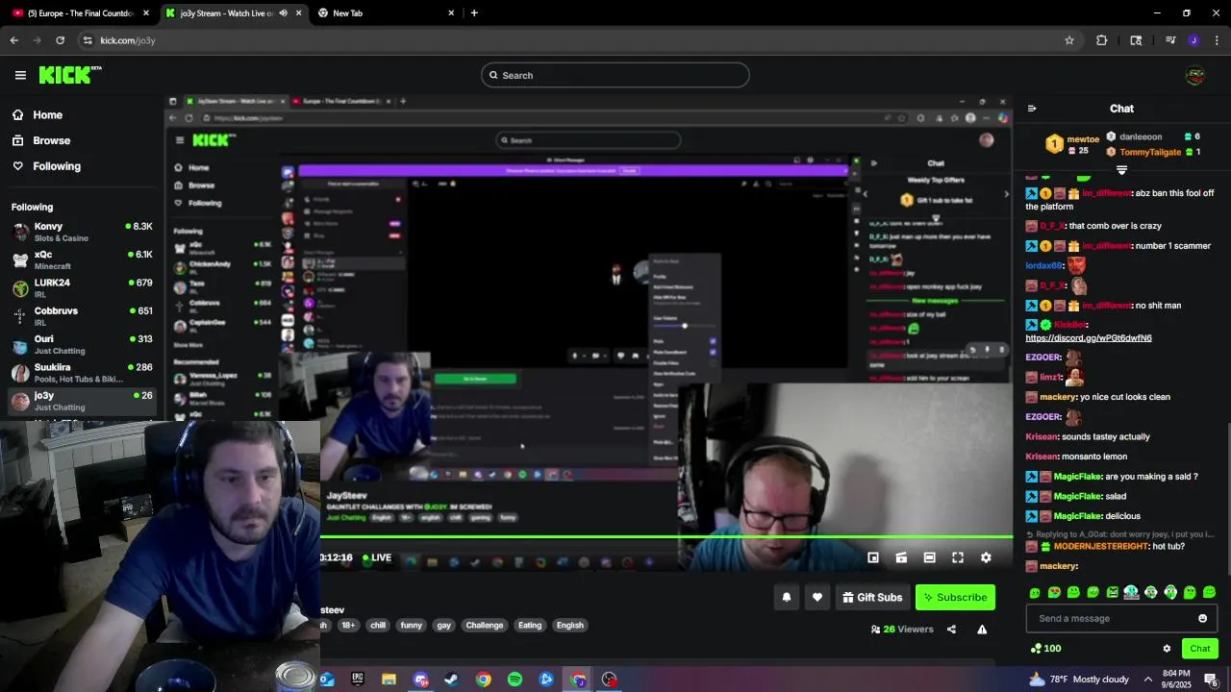Click the green Subscribe button

click(955, 597)
